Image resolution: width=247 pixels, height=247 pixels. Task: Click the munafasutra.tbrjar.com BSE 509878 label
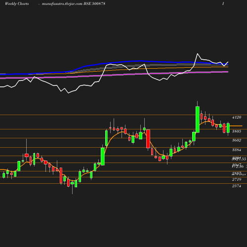74,4
